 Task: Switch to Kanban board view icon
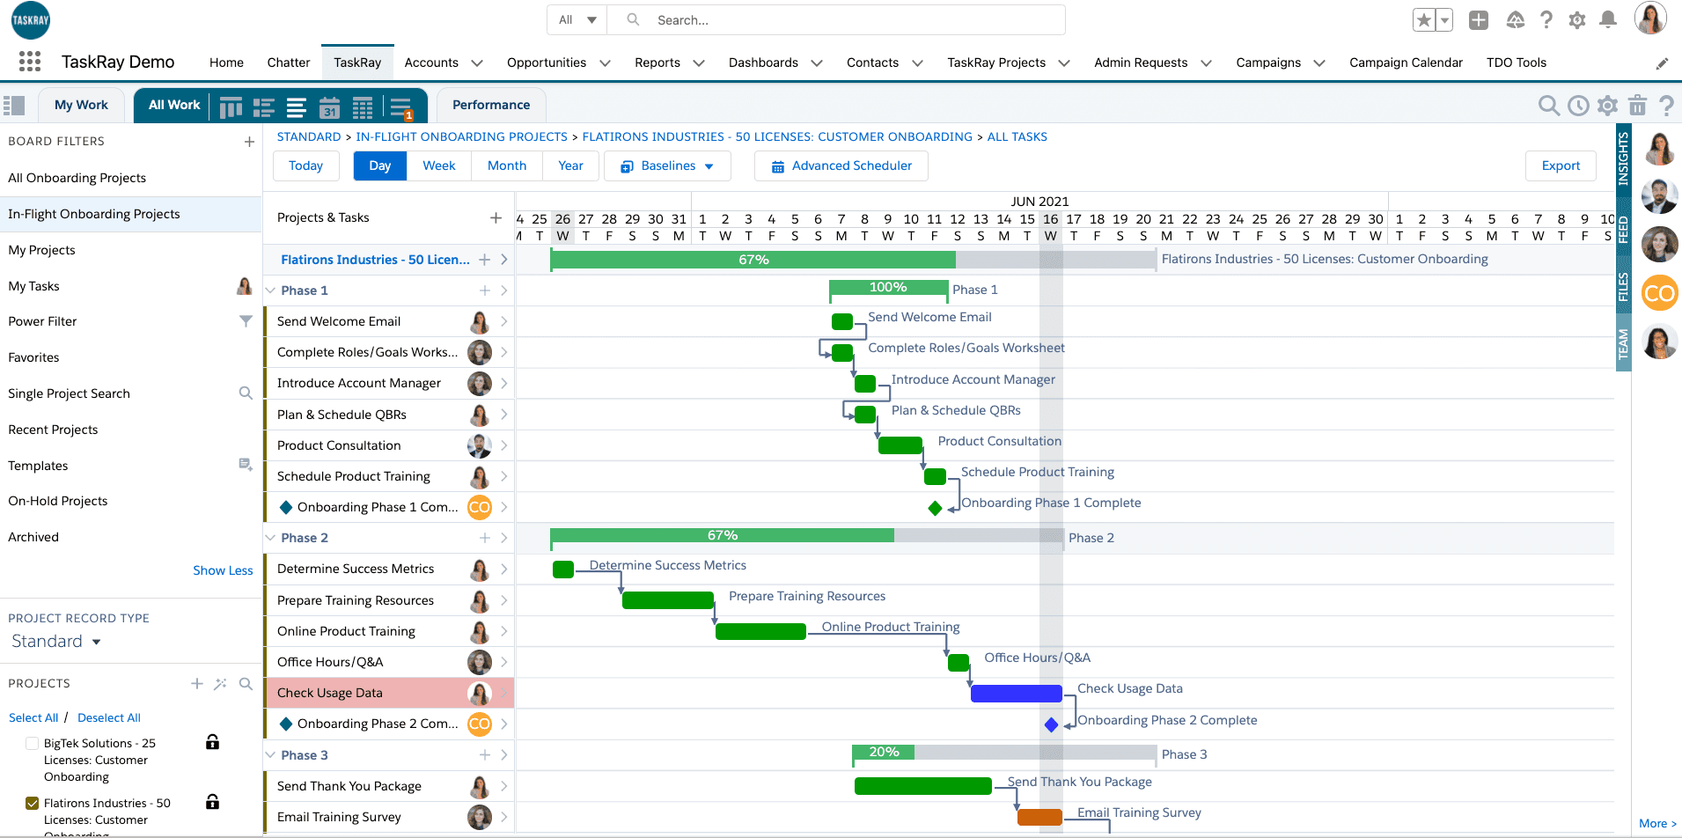coord(231,107)
